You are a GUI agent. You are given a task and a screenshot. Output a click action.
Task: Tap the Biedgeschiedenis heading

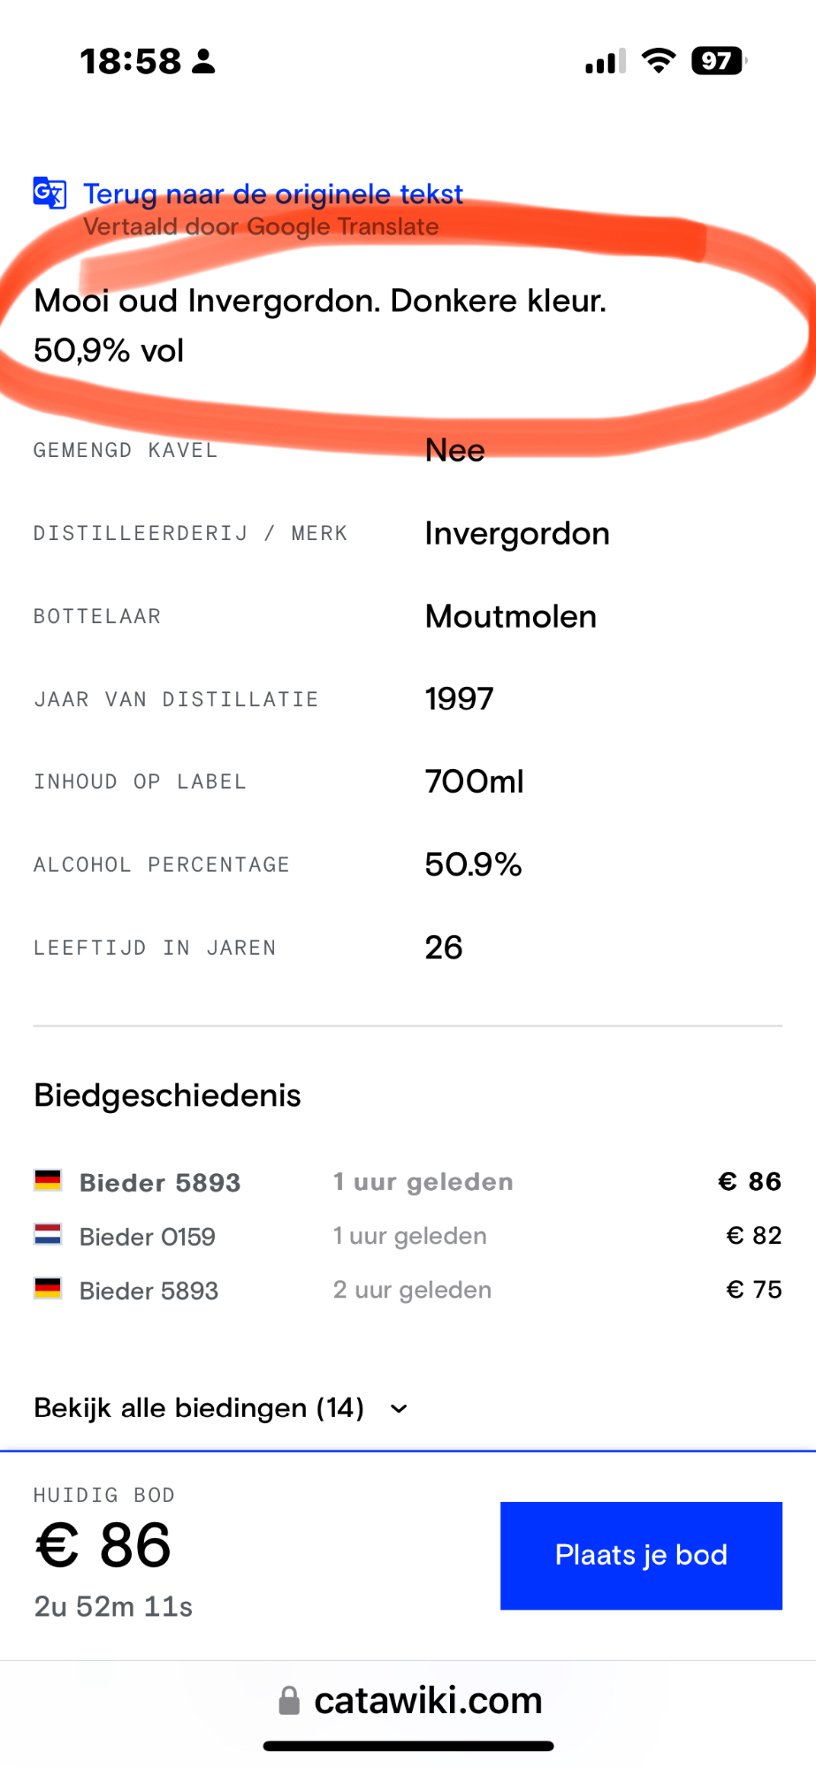pos(167,1095)
